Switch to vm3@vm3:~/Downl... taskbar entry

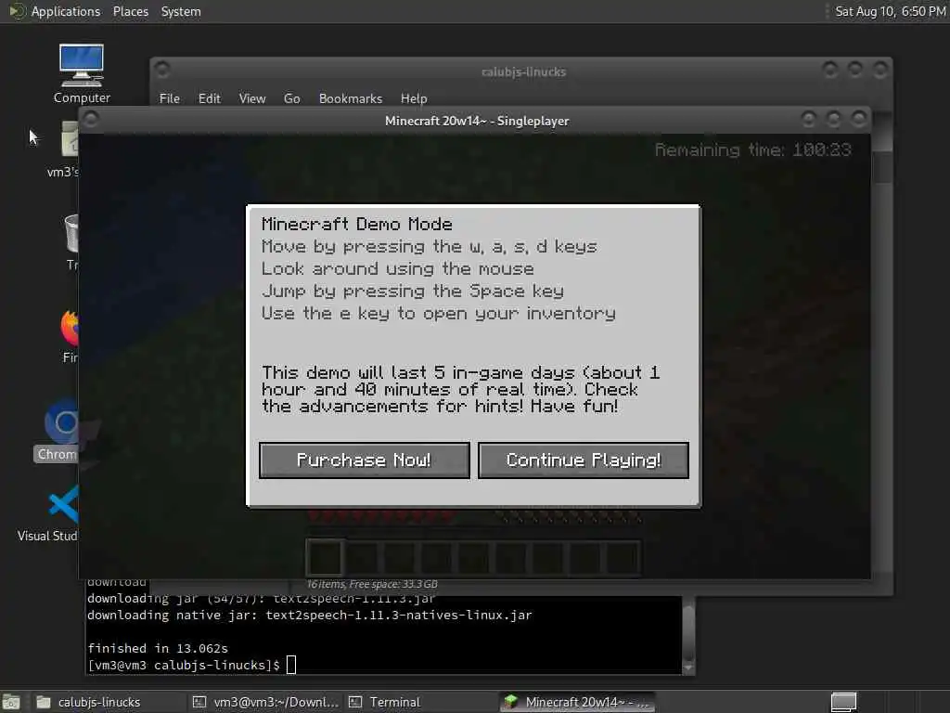265,702
